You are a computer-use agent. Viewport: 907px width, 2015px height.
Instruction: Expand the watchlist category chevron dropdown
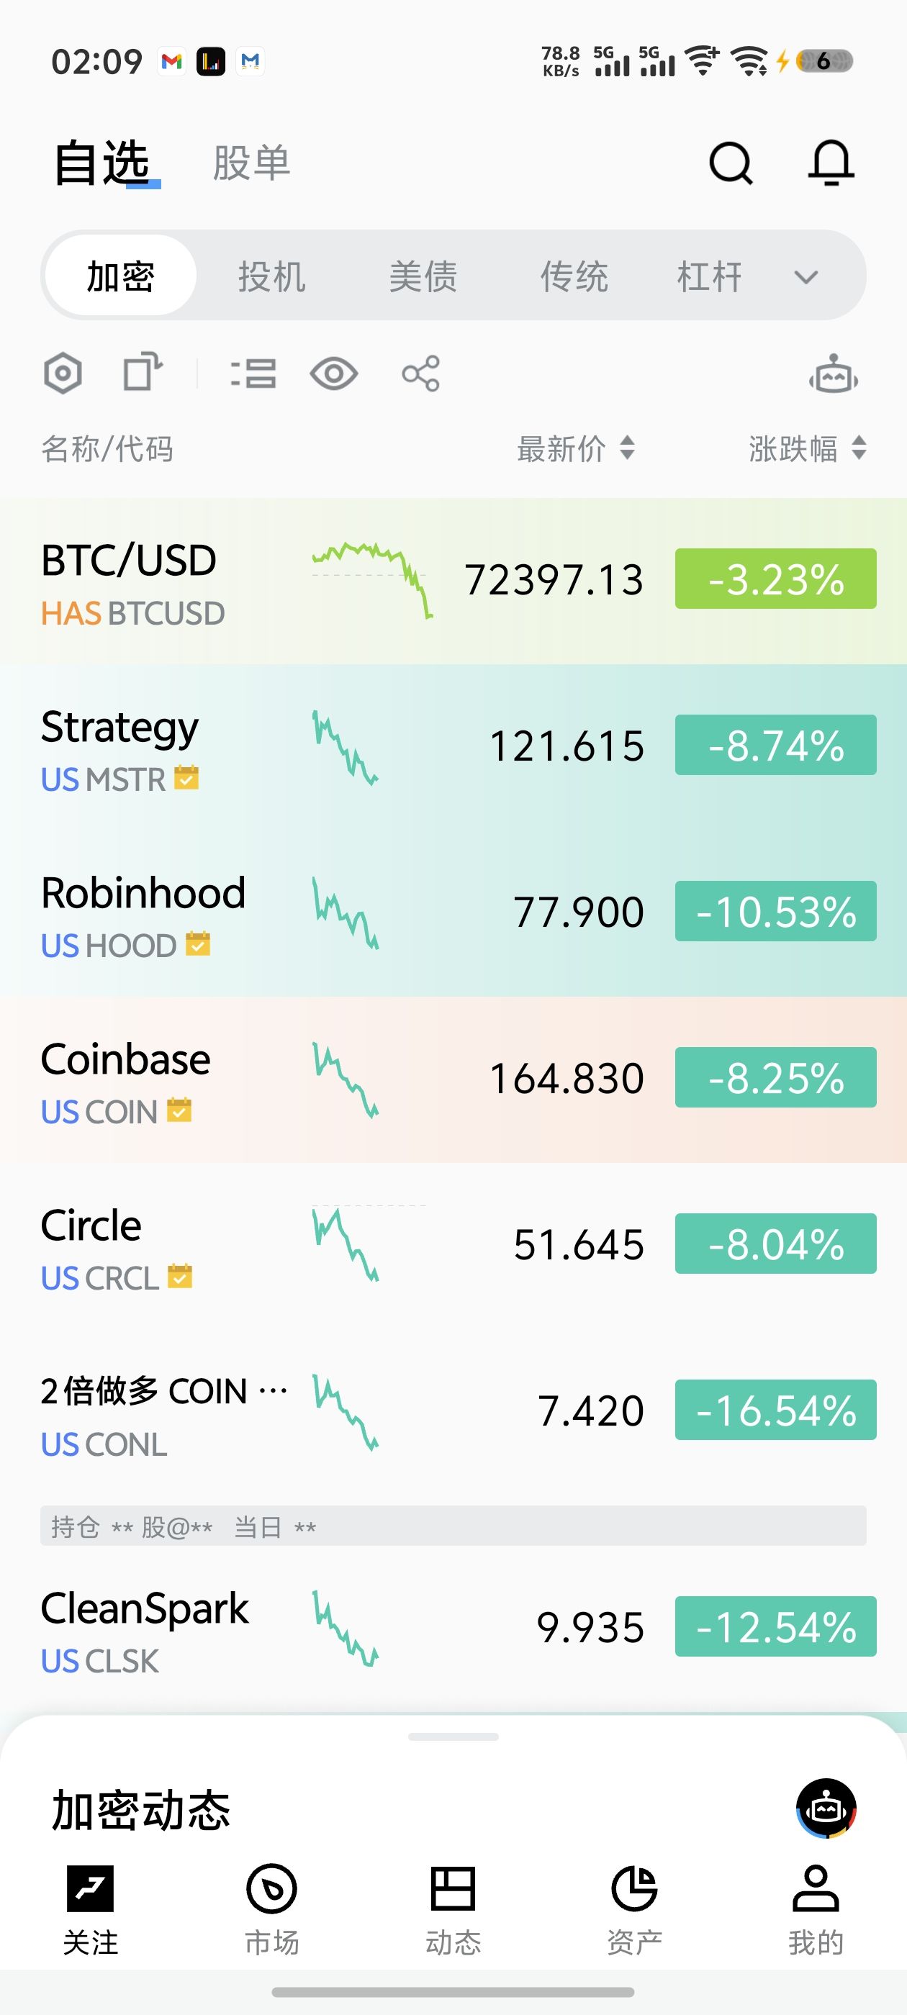(806, 277)
